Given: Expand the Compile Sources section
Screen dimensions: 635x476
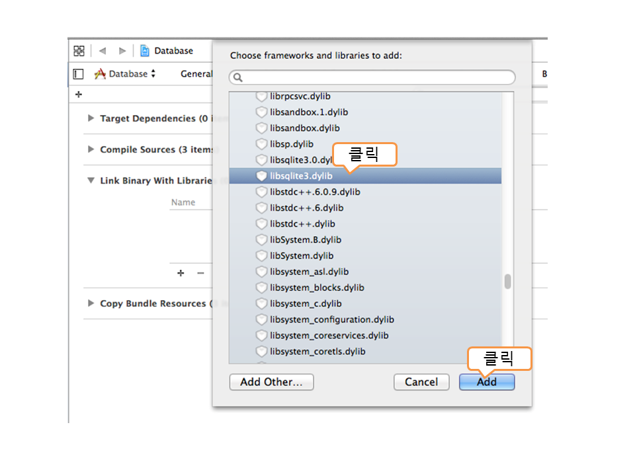Looking at the screenshot, I should pos(91,149).
